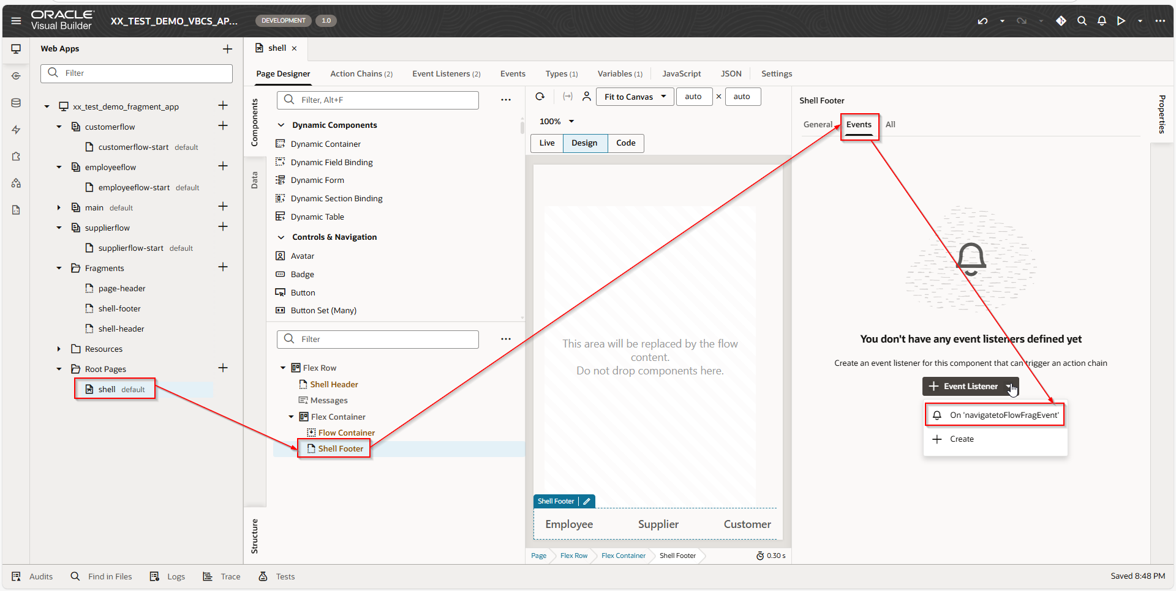Switch the canvas to Live mode
Image resolution: width=1176 pixels, height=591 pixels.
546,143
